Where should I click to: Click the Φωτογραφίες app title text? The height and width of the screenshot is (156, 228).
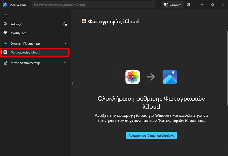click(18, 5)
